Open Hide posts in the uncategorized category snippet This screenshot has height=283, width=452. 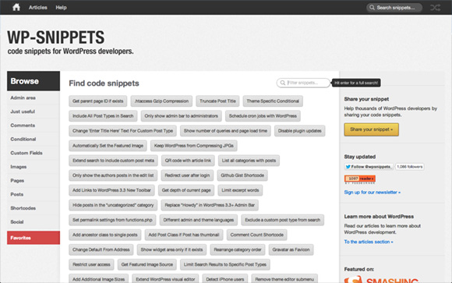[113, 205]
